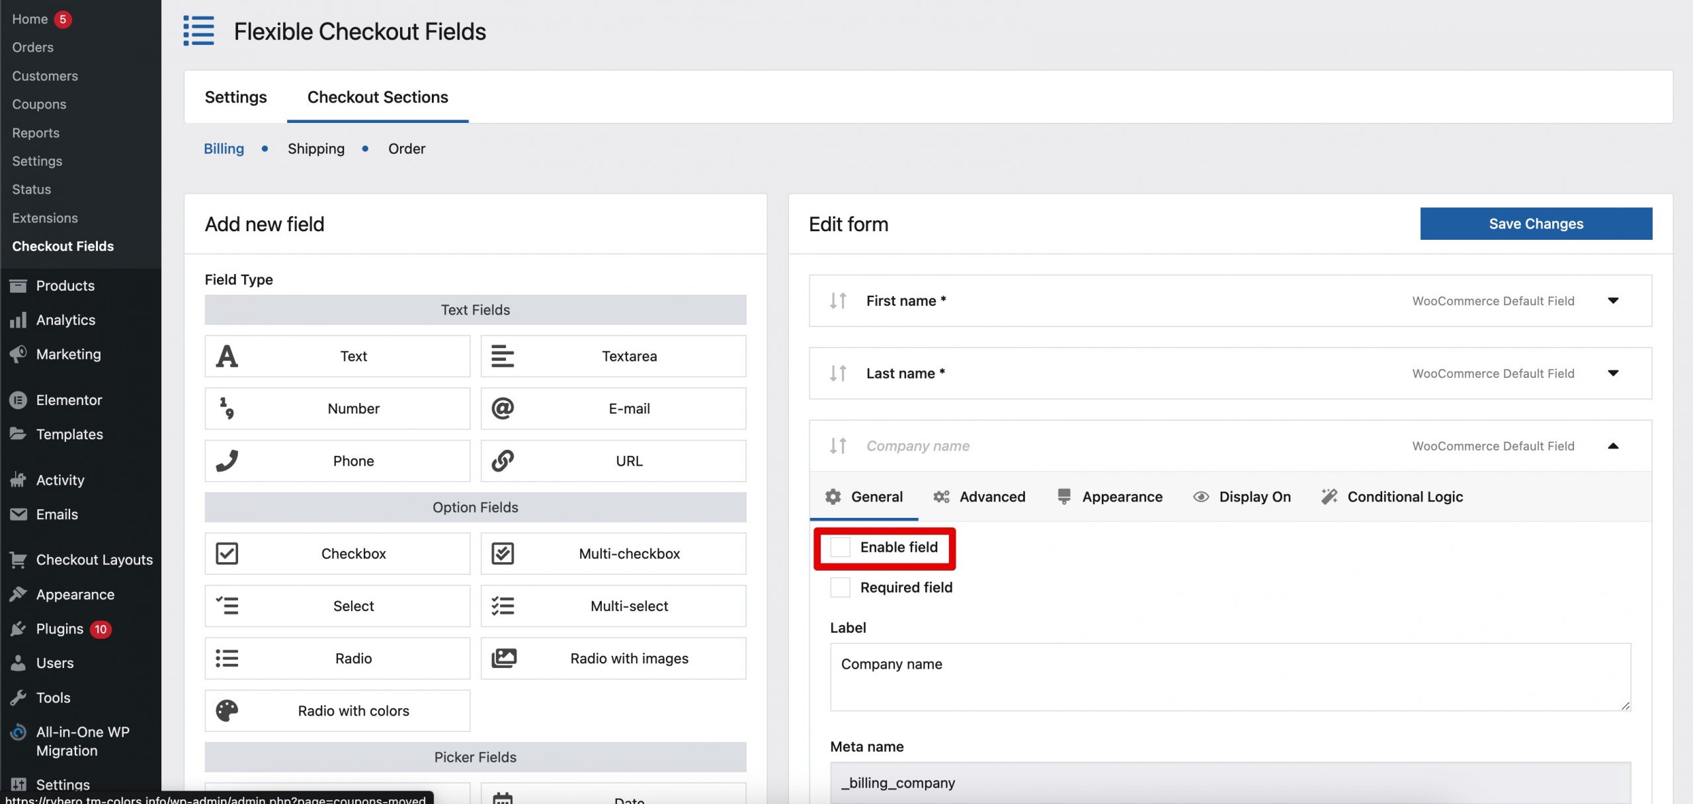1693x804 pixels.
Task: Click the Label text area
Action: point(1230,676)
